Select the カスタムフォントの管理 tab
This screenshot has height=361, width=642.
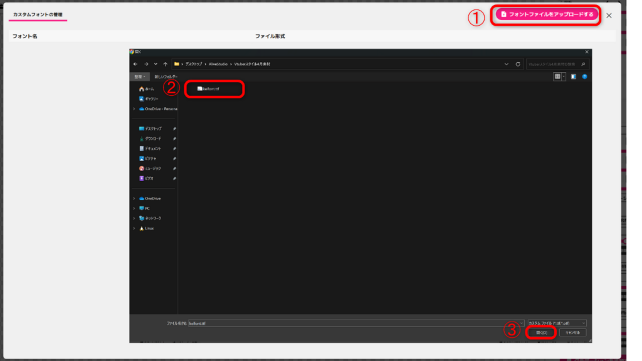(38, 14)
